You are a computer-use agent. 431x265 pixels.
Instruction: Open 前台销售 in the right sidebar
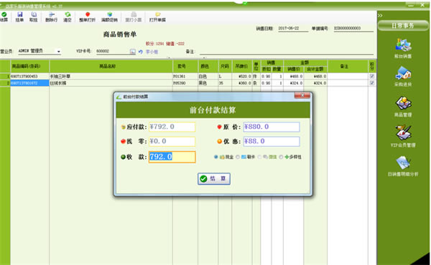(403, 48)
